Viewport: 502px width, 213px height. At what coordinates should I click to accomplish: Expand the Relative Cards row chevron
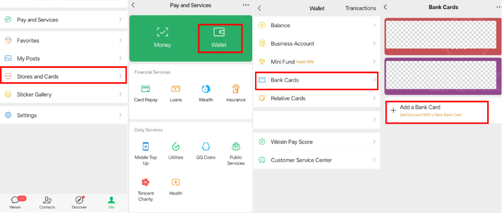coord(374,98)
